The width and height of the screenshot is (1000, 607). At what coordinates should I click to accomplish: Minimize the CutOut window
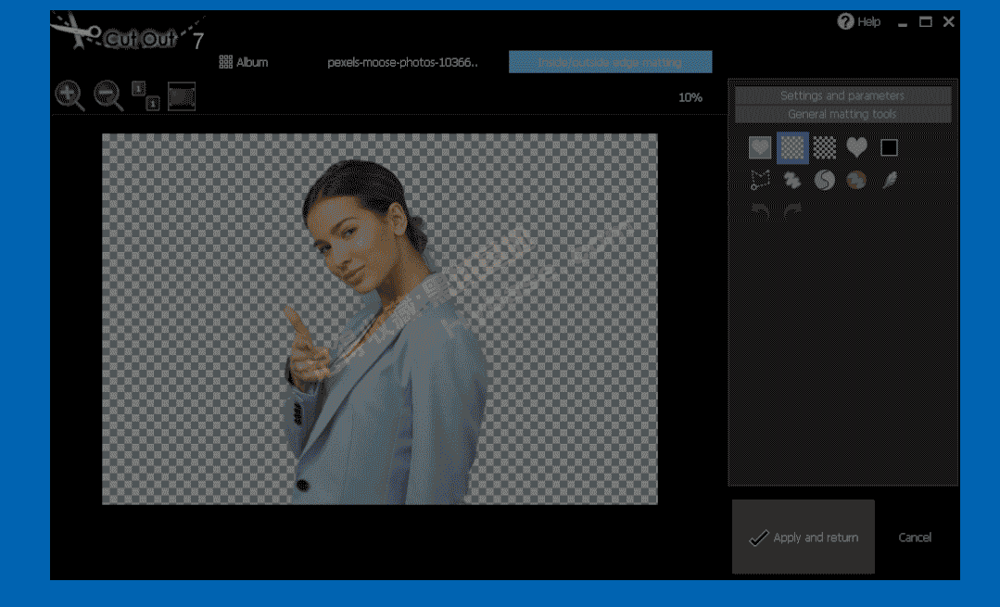(903, 23)
